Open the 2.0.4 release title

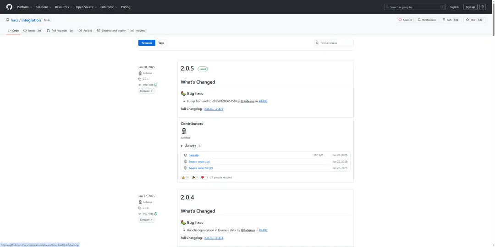tap(187, 198)
